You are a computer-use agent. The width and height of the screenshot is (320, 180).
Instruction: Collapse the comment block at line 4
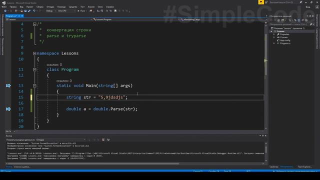[x=34, y=24]
